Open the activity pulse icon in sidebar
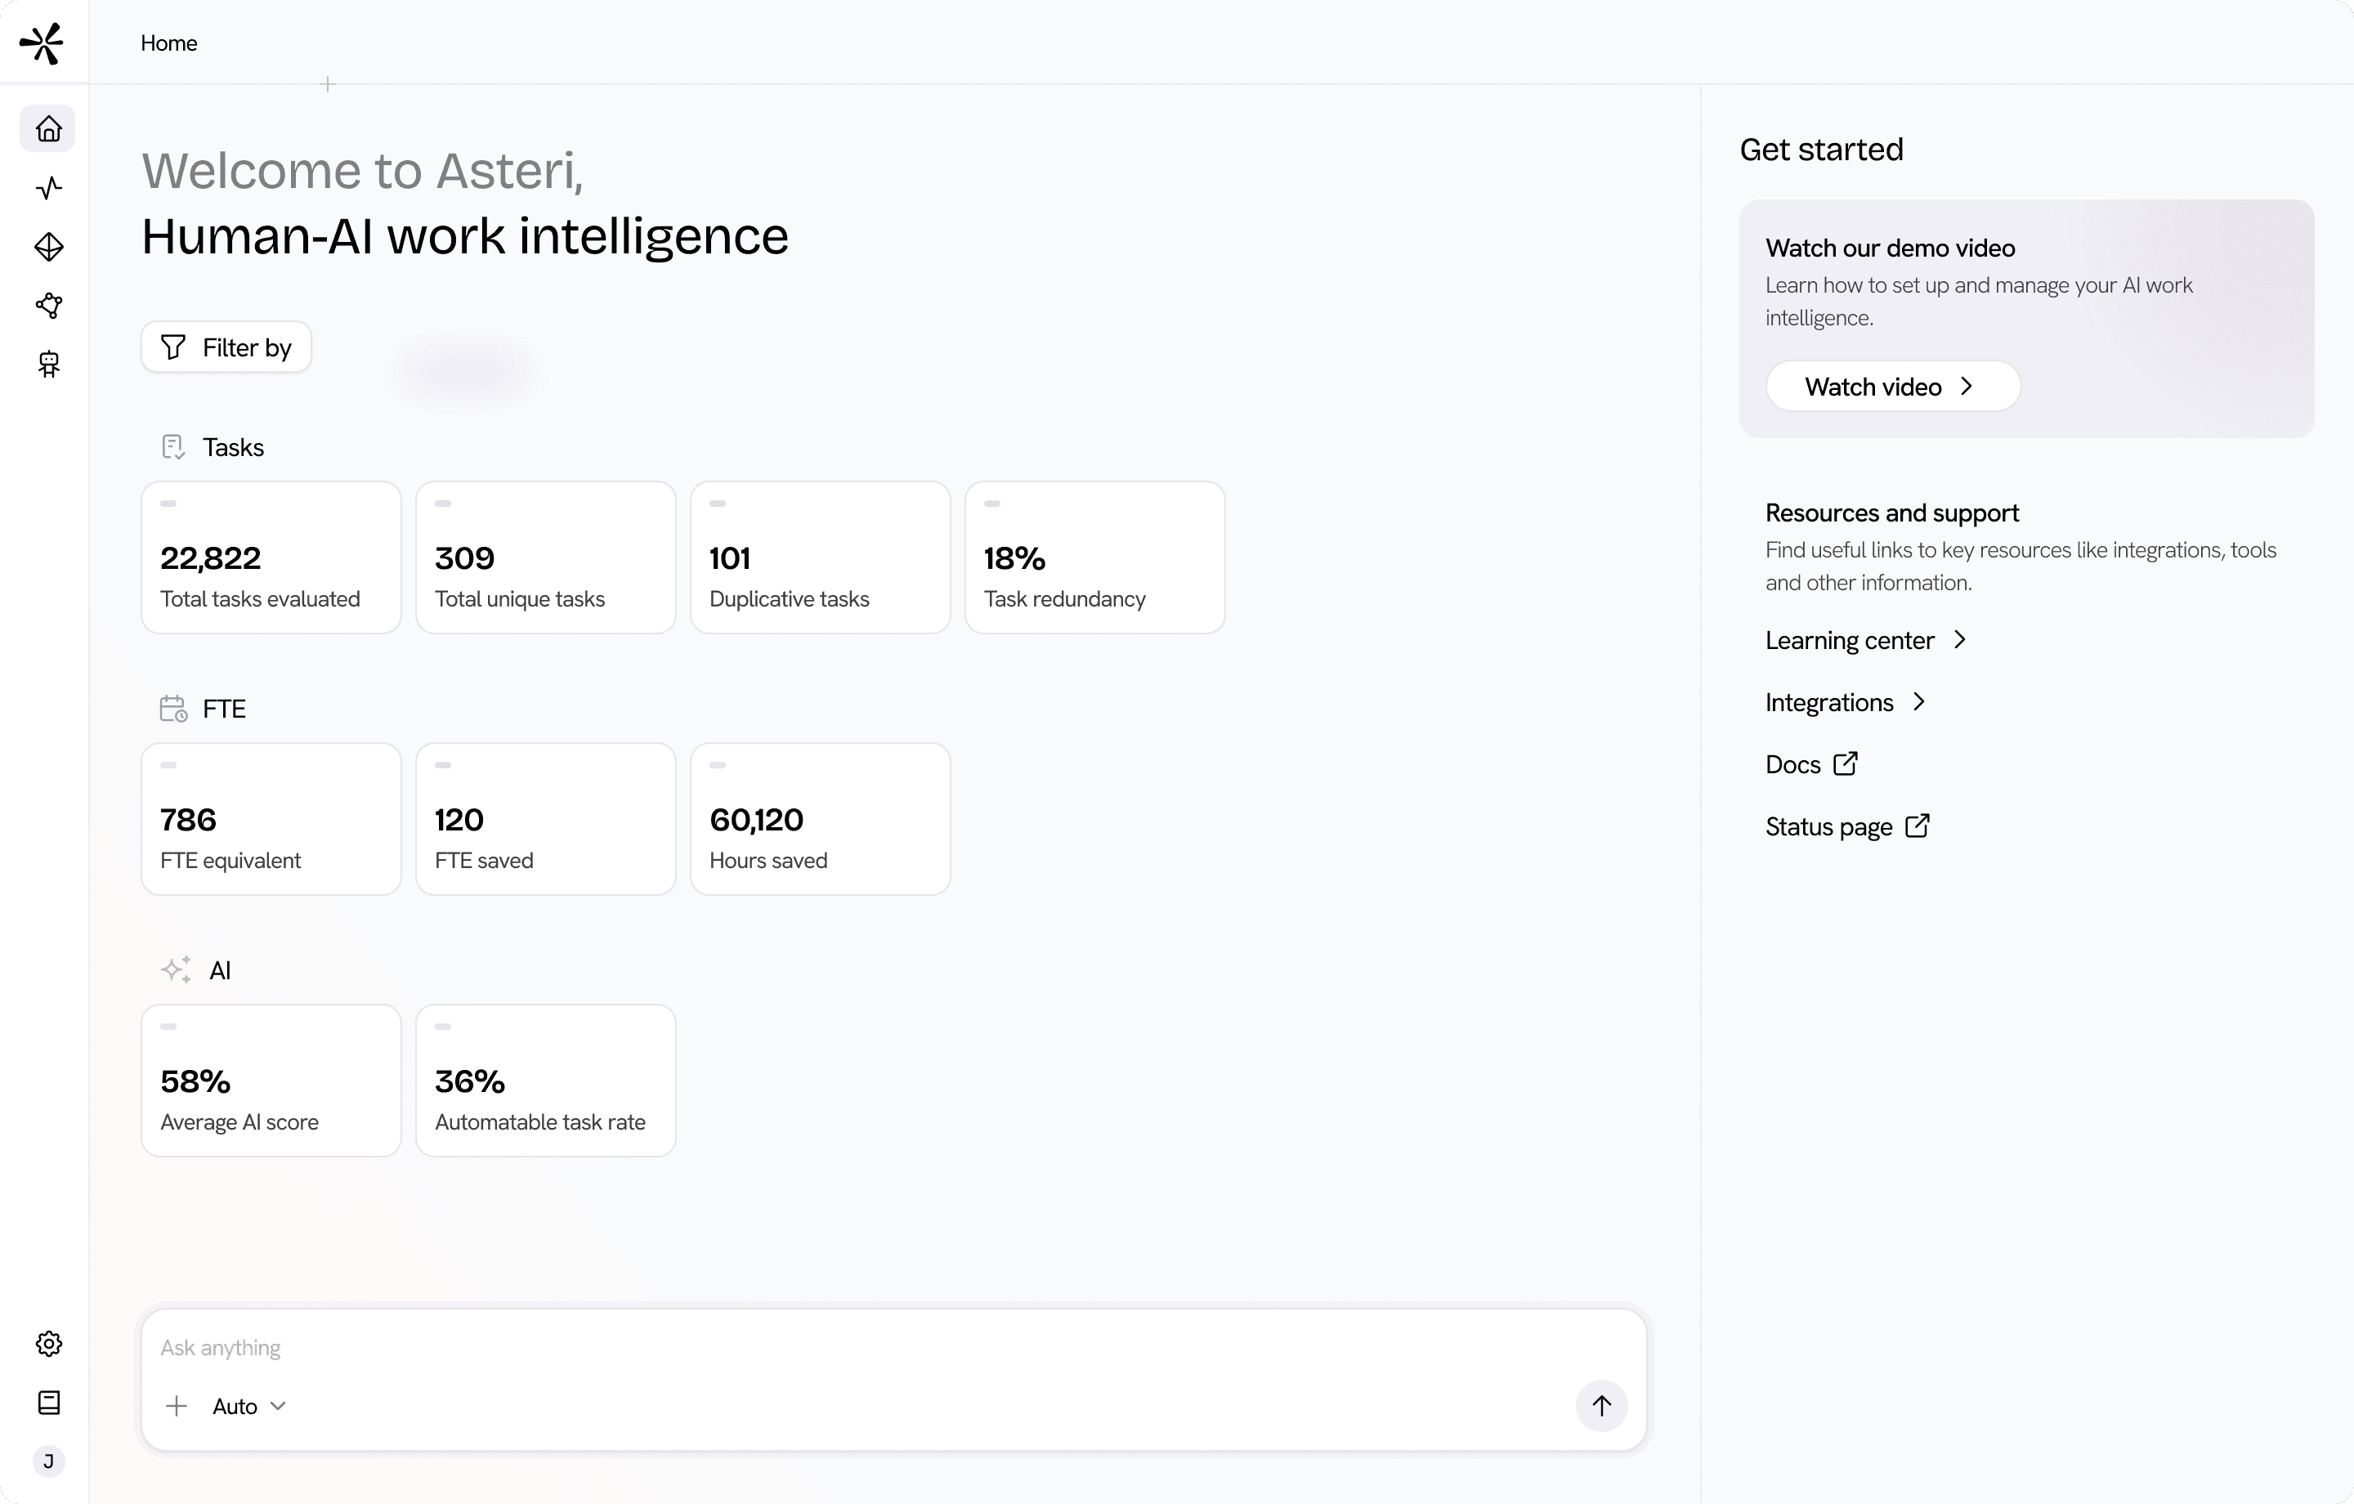 49,188
